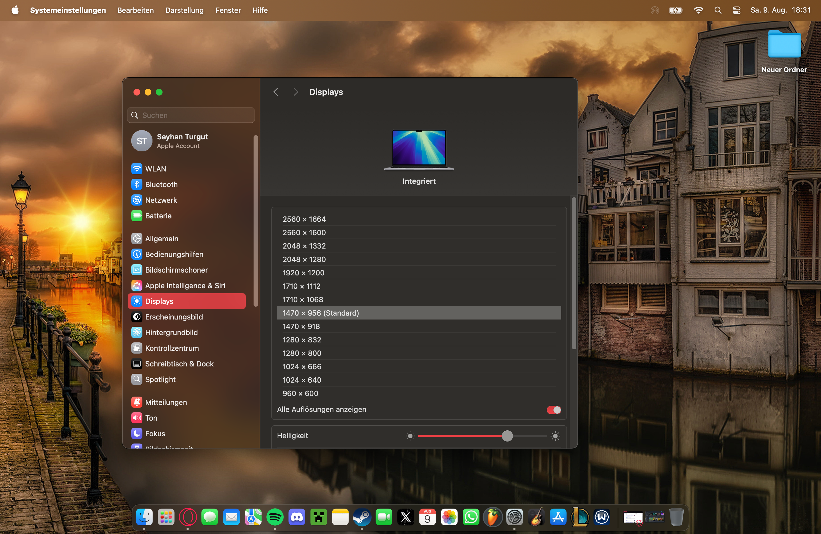The width and height of the screenshot is (821, 534).
Task: Click the Spotlight search icon in menu bar
Action: click(718, 10)
